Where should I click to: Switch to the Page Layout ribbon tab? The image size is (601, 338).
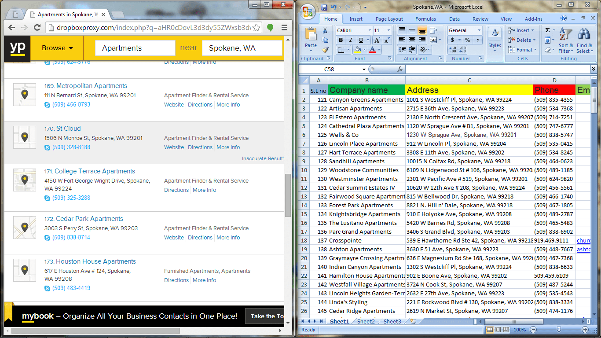tap(389, 19)
